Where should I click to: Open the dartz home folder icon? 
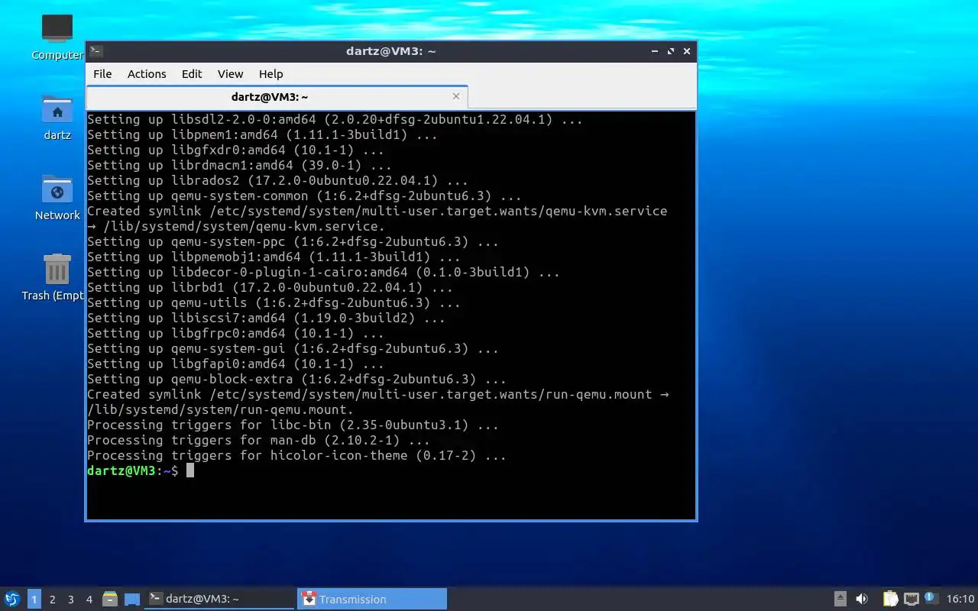coord(57,109)
